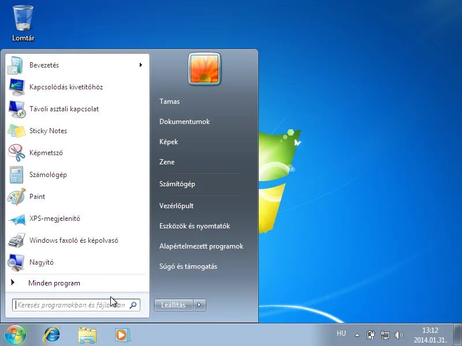This screenshot has width=462, height=346.
Task: Launch the Paint palette icon
Action: click(x=17, y=197)
